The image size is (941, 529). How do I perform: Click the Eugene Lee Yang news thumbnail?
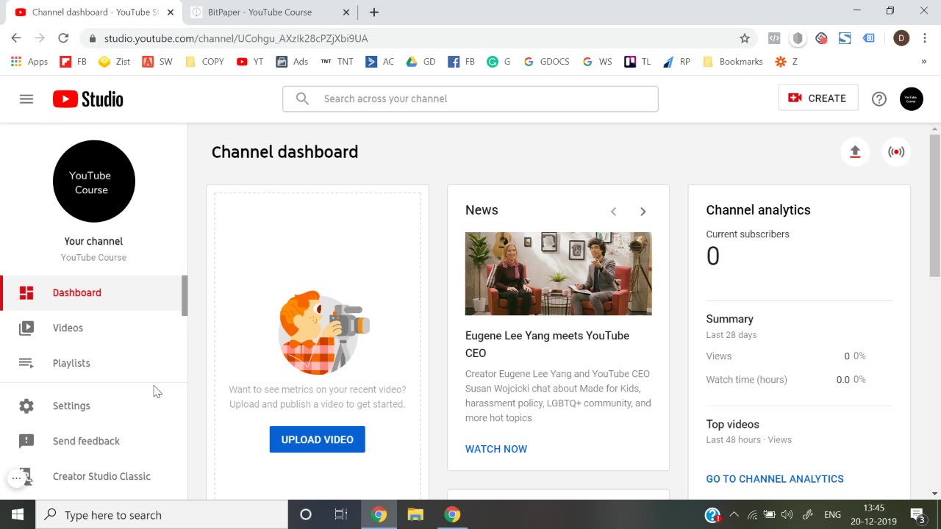tap(558, 273)
